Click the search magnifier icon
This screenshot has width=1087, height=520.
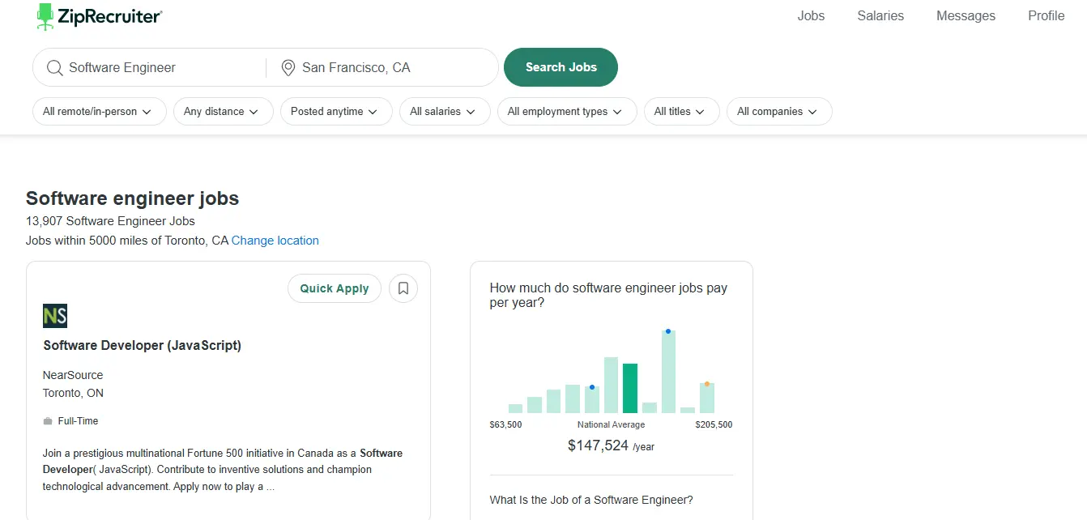[x=54, y=68]
